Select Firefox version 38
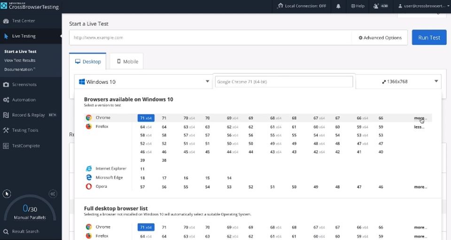The image size is (451, 240). (x=164, y=160)
